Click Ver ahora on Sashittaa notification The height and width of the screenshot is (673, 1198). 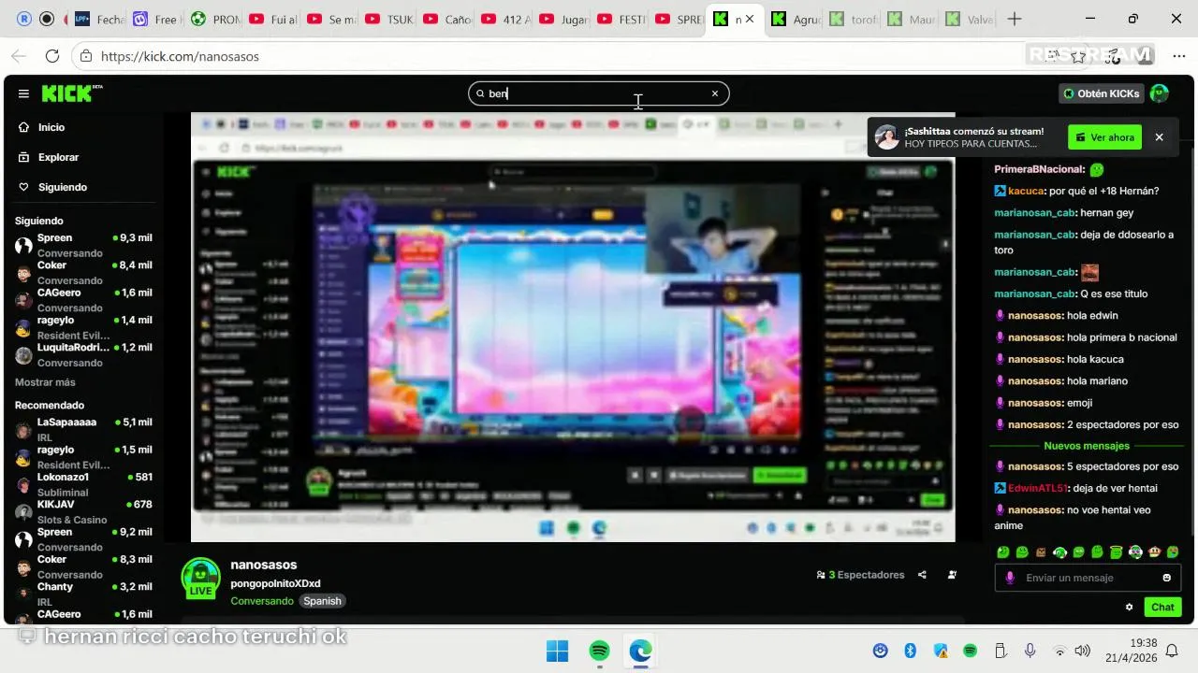click(1104, 137)
